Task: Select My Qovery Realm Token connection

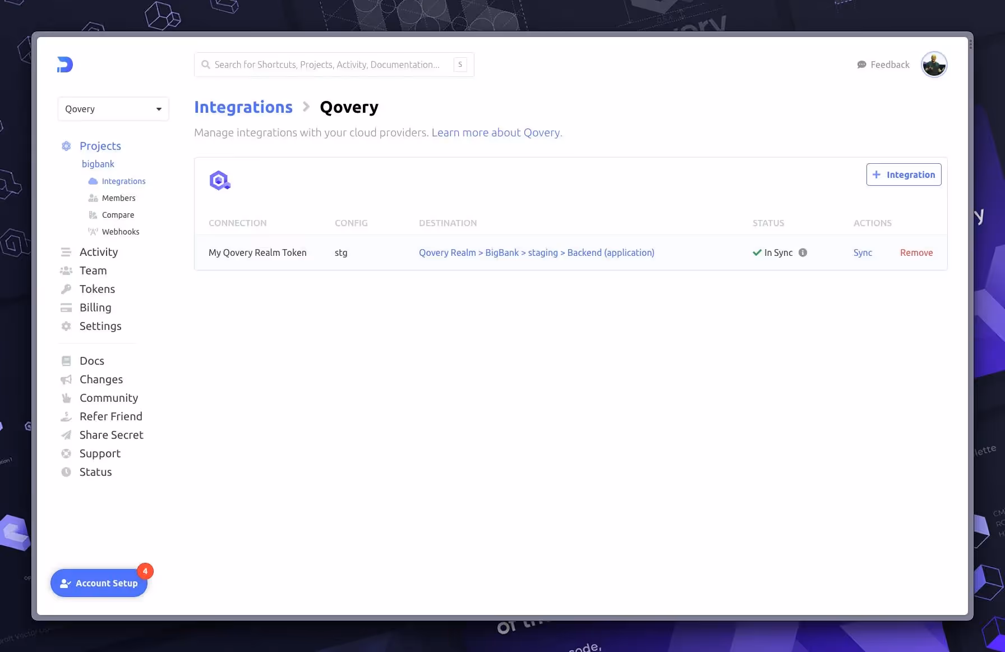Action: [x=257, y=252]
